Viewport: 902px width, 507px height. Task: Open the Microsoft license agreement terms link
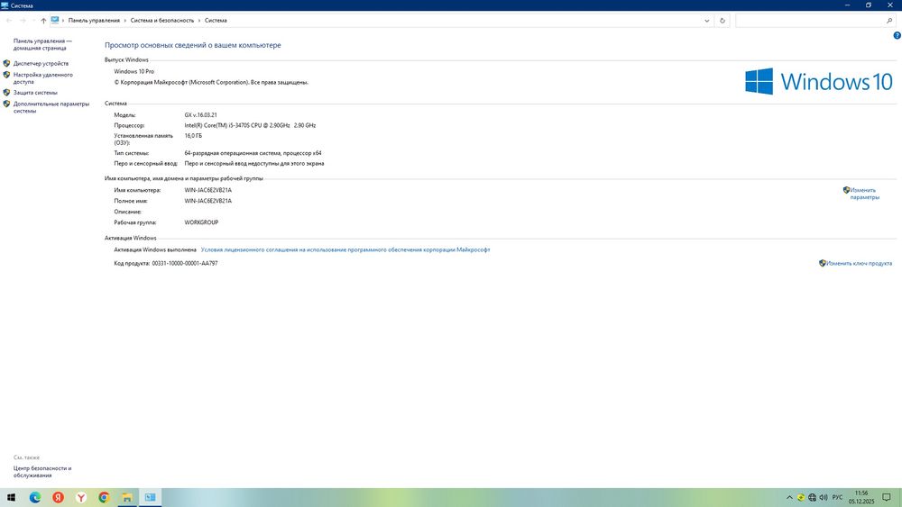[x=345, y=249]
